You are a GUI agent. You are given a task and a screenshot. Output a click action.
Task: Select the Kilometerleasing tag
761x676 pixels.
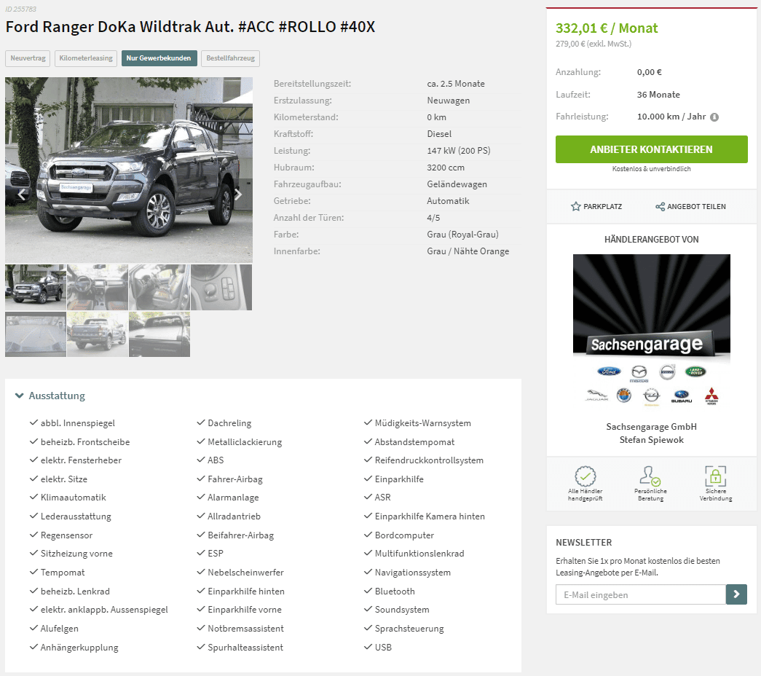click(86, 58)
